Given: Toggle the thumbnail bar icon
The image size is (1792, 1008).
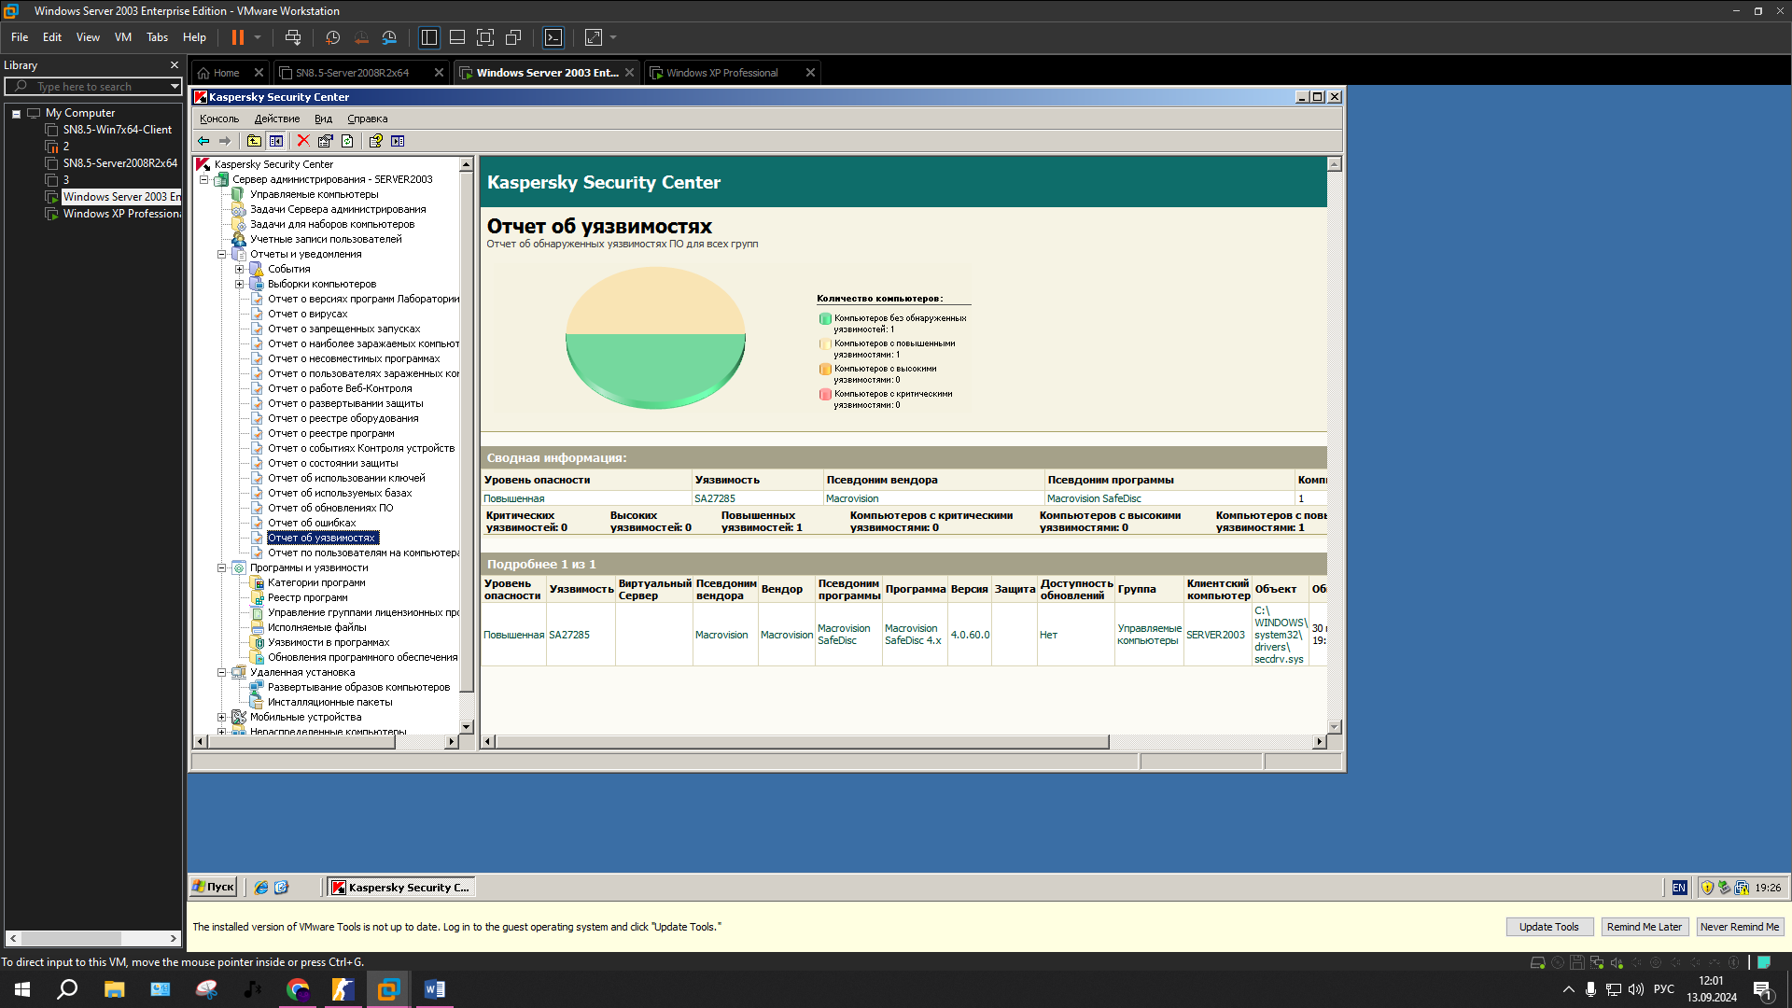Looking at the screenshot, I should click(457, 37).
